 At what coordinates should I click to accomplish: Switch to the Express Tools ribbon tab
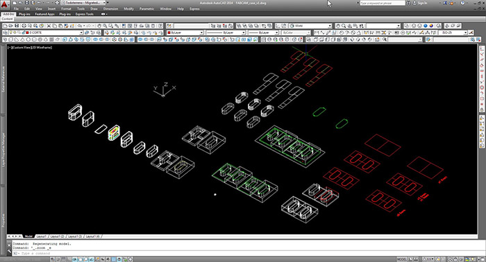84,14
